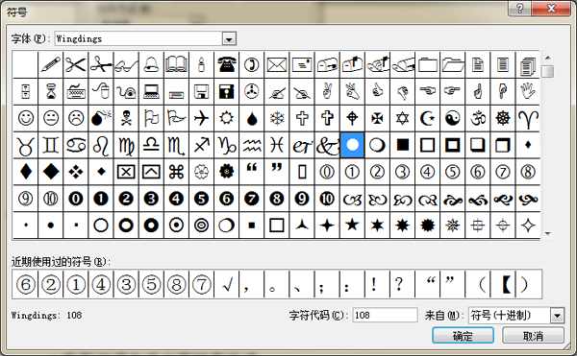
Task: Pick recent black lenticular bracket symbol
Action: (x=503, y=284)
